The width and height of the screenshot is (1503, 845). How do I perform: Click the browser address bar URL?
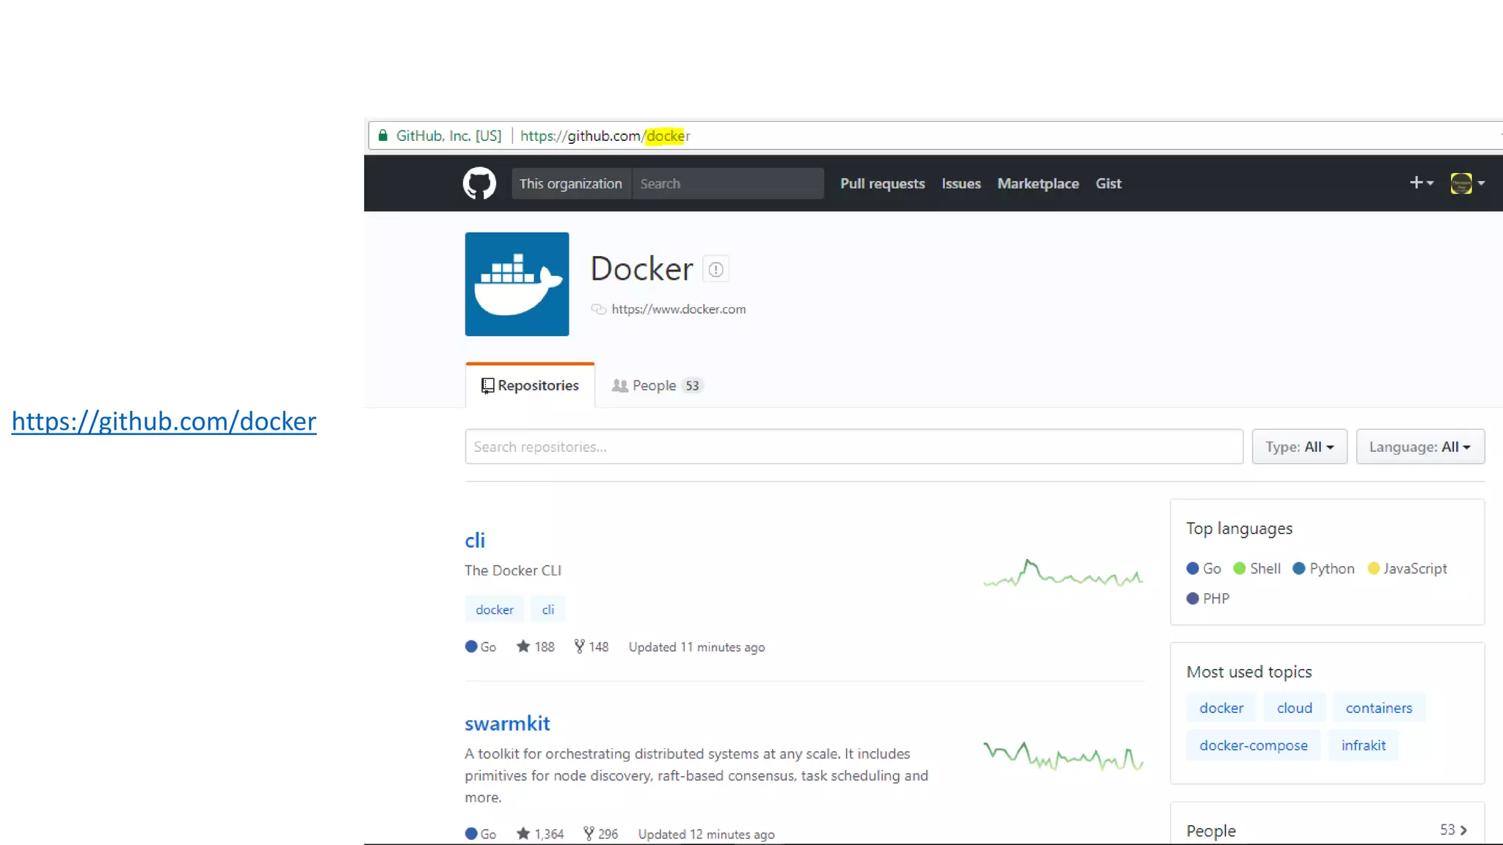pyautogui.click(x=605, y=136)
